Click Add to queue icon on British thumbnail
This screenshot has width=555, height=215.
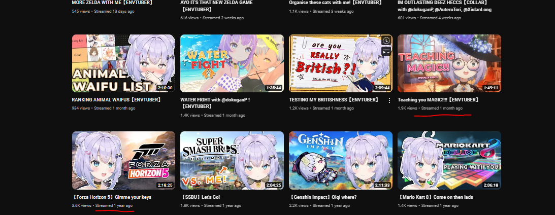tap(386, 52)
